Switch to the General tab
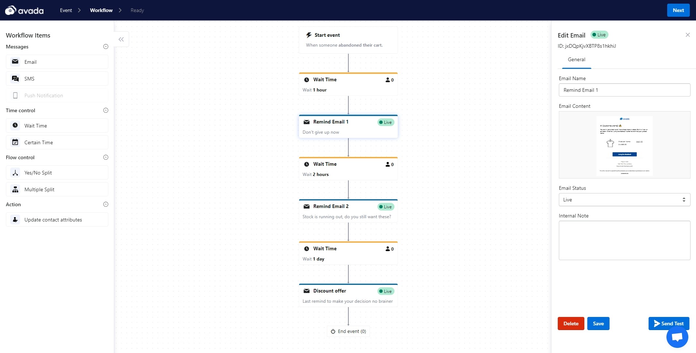696x353 pixels. tap(576, 60)
